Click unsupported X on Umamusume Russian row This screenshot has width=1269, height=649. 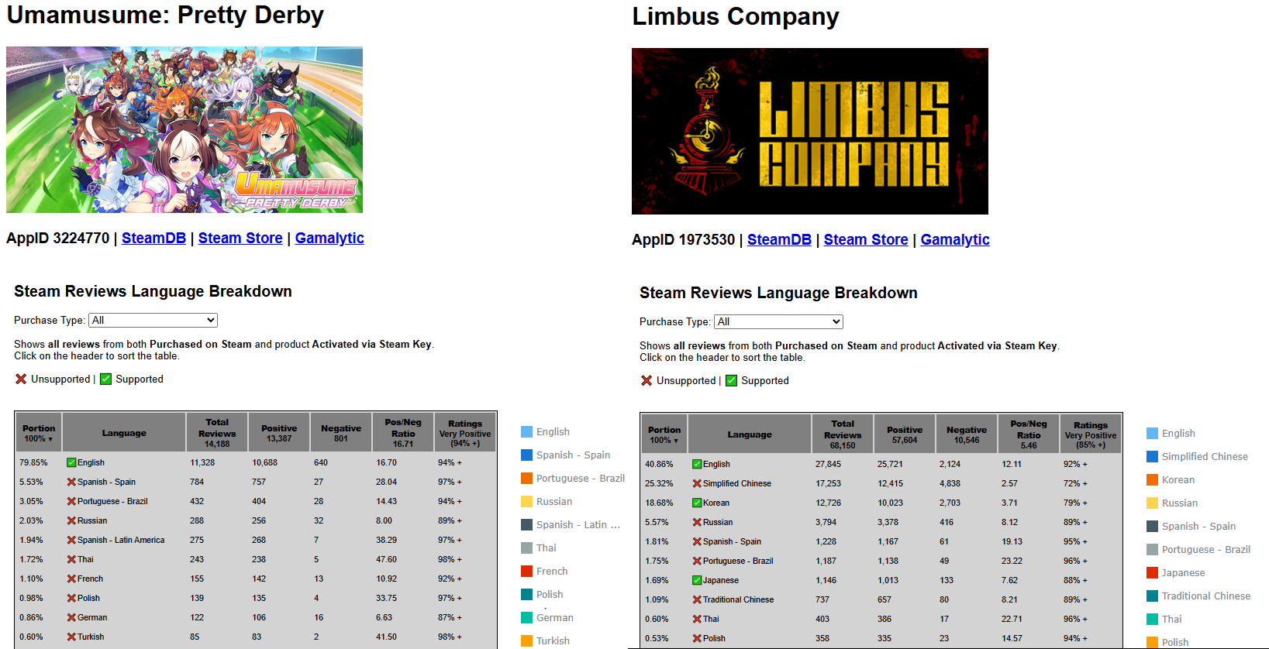71,520
